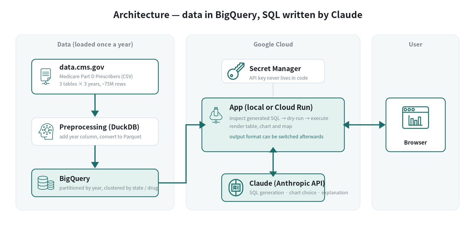Click 'output format can be switched afterwards'

(x=276, y=137)
